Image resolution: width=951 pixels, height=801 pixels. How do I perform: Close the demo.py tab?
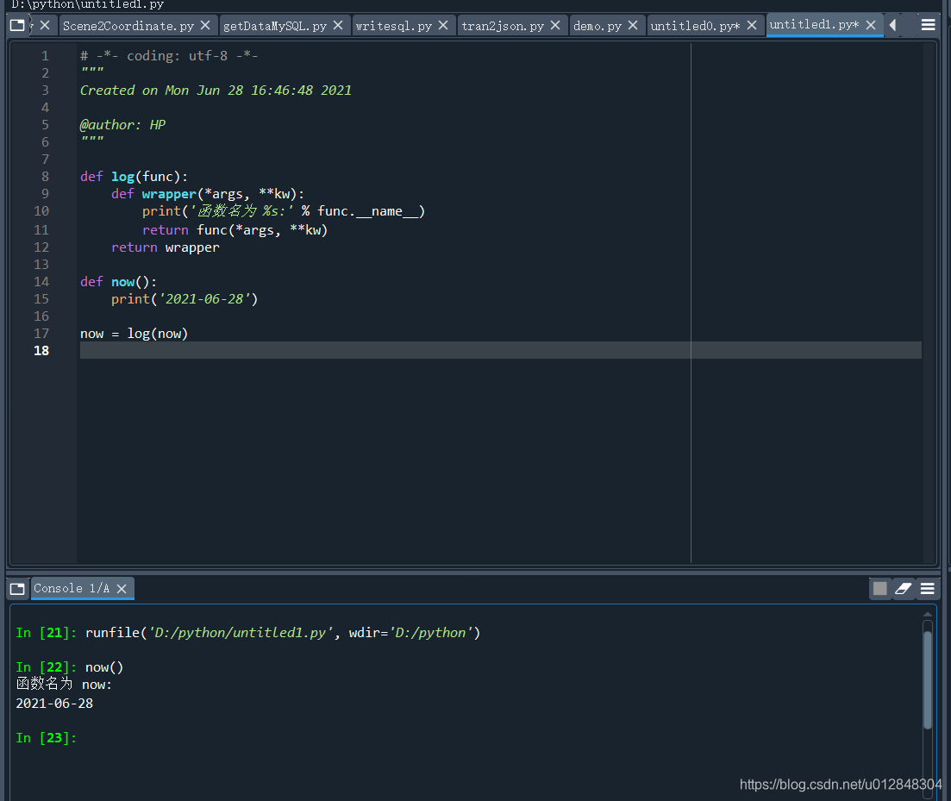(633, 26)
